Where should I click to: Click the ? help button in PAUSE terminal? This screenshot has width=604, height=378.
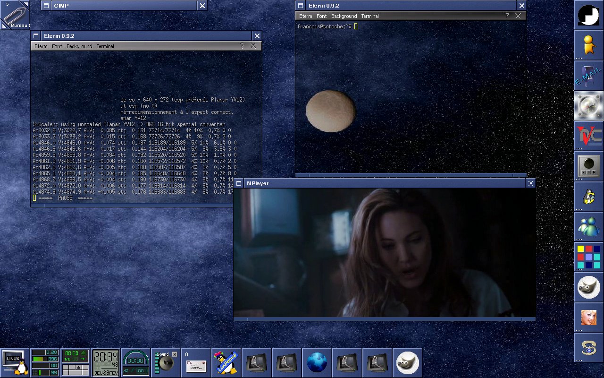coord(242,46)
